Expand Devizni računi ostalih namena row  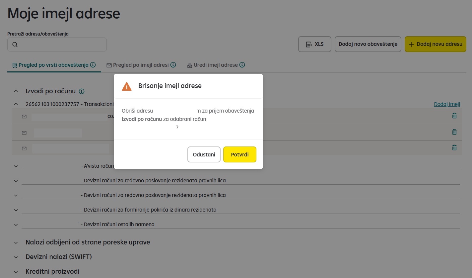(x=16, y=225)
